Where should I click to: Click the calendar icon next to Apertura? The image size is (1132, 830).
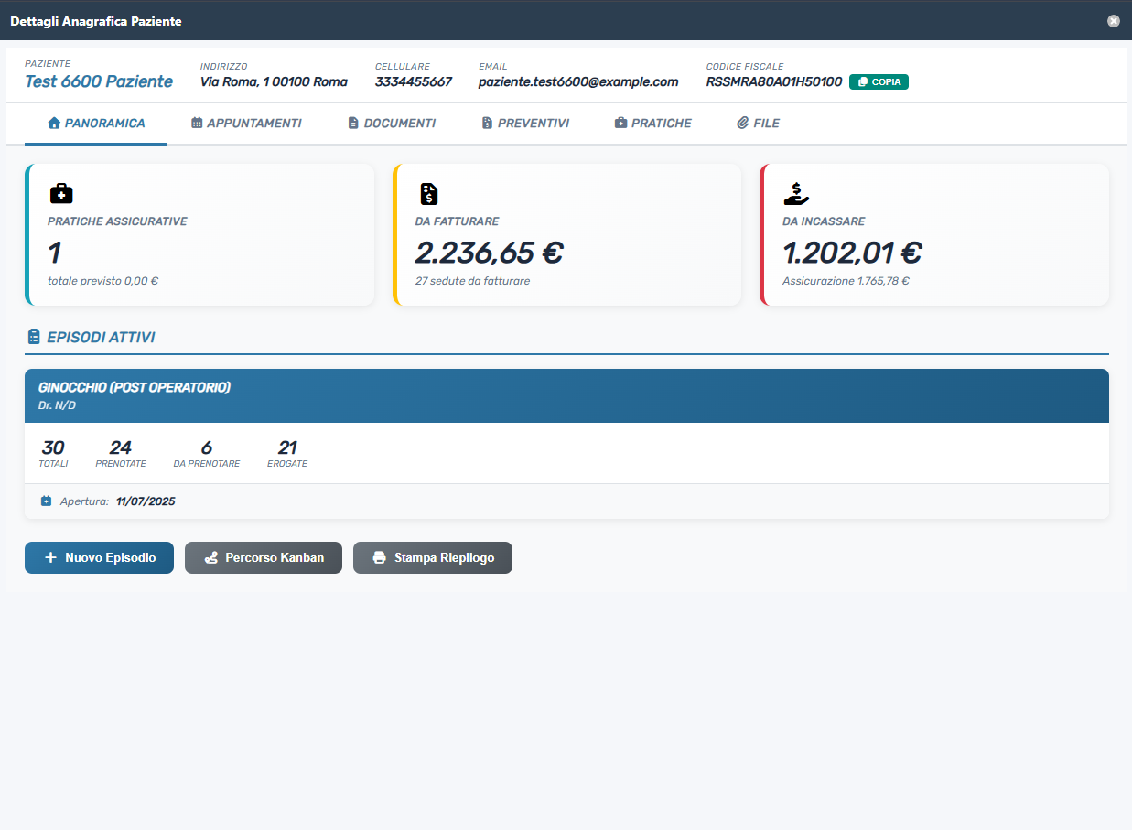[46, 501]
